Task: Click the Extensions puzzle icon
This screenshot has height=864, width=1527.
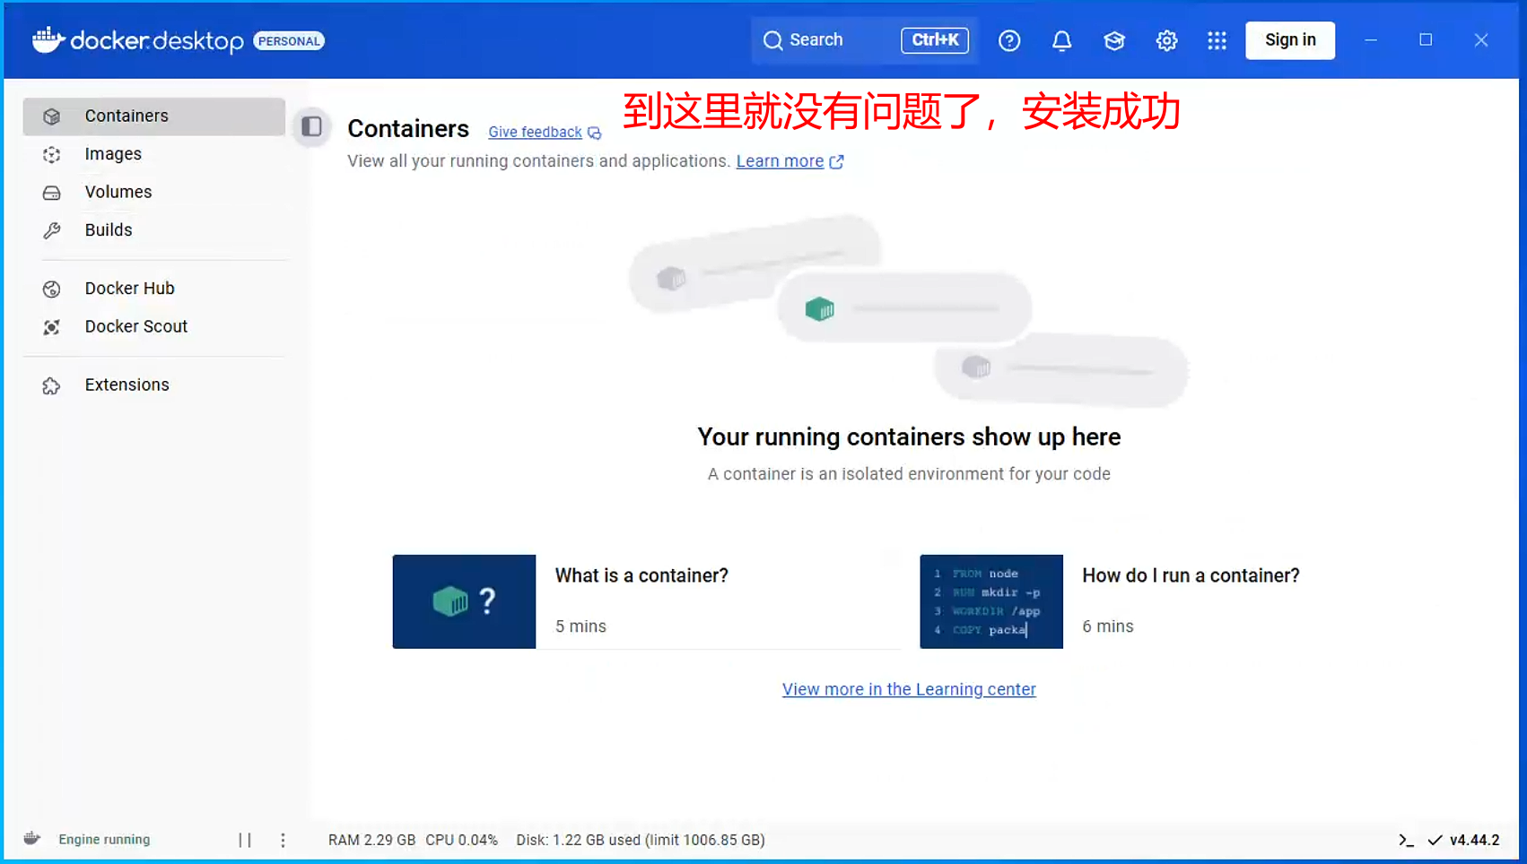Action: coord(52,386)
